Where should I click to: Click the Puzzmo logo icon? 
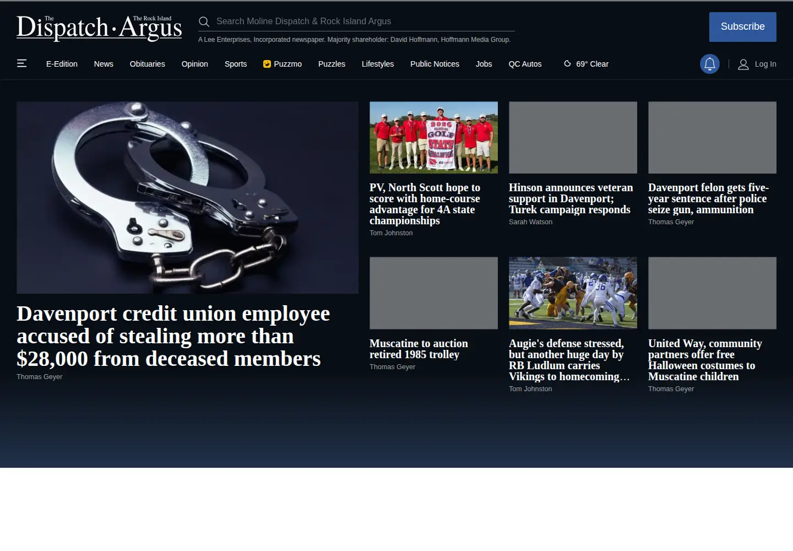(267, 64)
